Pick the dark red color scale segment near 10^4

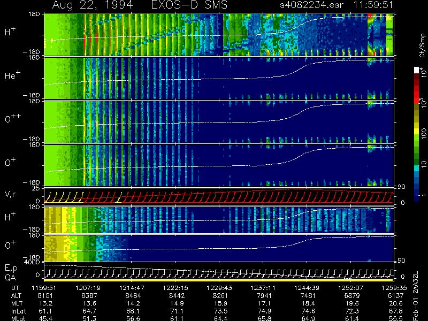tap(417, 79)
